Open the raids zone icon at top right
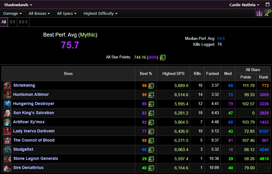The height and width of the screenshot is (174, 272). pyautogui.click(x=259, y=13)
